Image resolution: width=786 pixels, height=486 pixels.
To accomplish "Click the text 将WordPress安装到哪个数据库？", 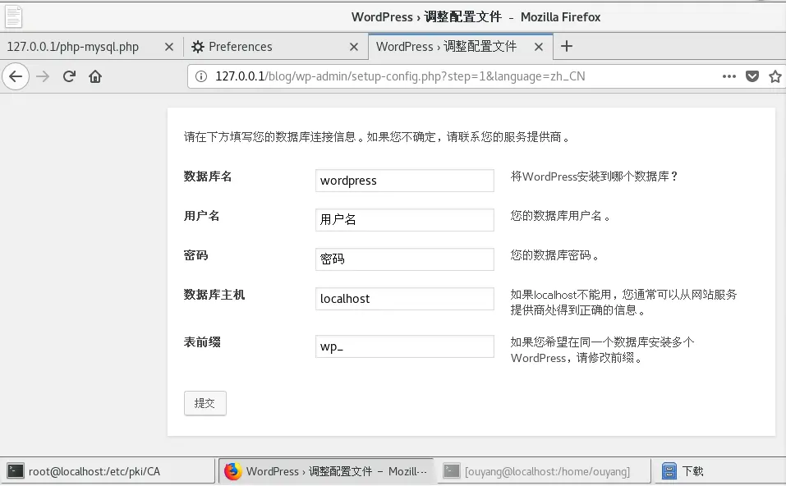I will tap(595, 177).
